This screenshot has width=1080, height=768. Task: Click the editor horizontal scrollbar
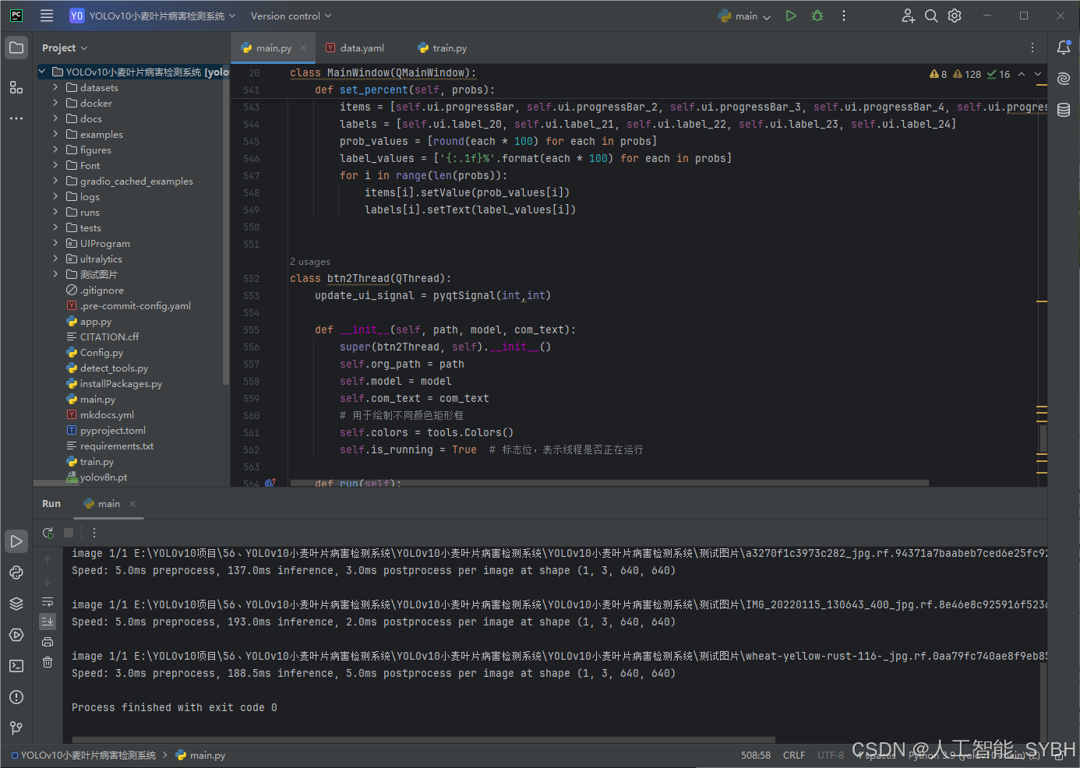coord(609,483)
